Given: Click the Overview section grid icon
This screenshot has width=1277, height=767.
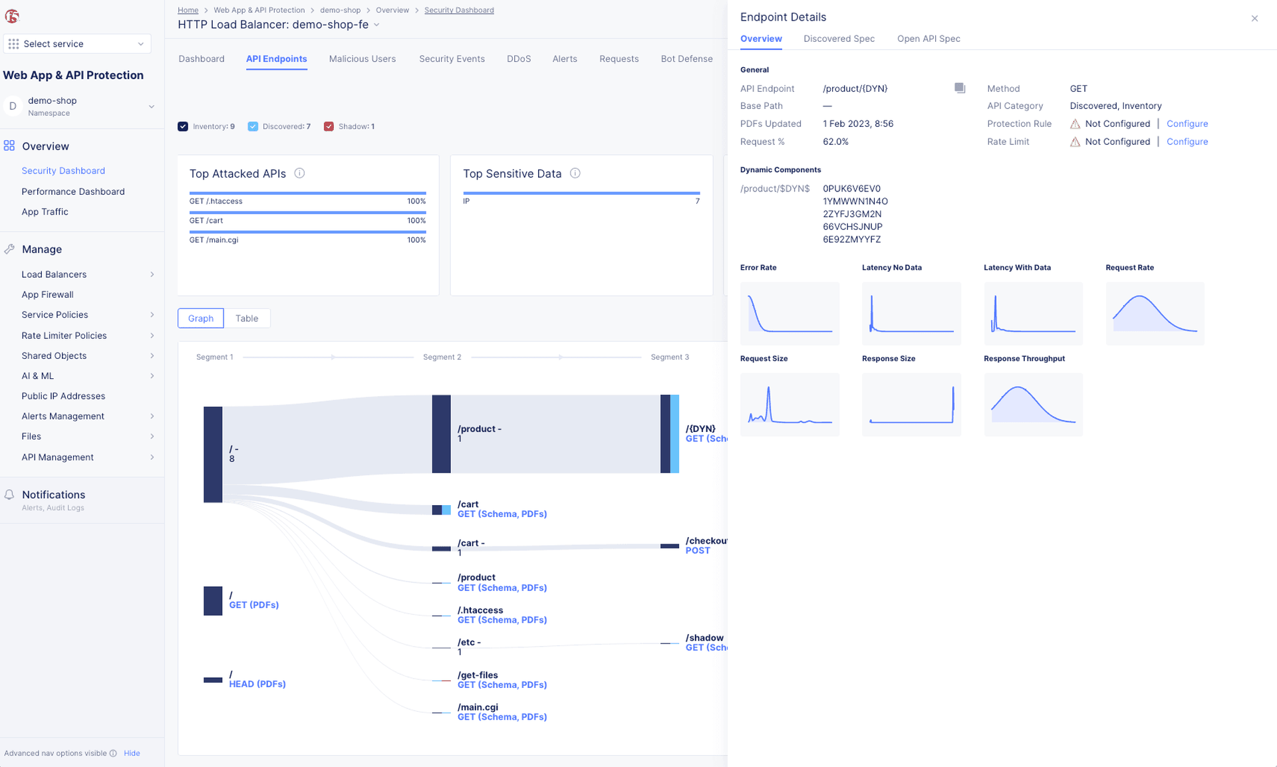Looking at the screenshot, I should pyautogui.click(x=9, y=146).
